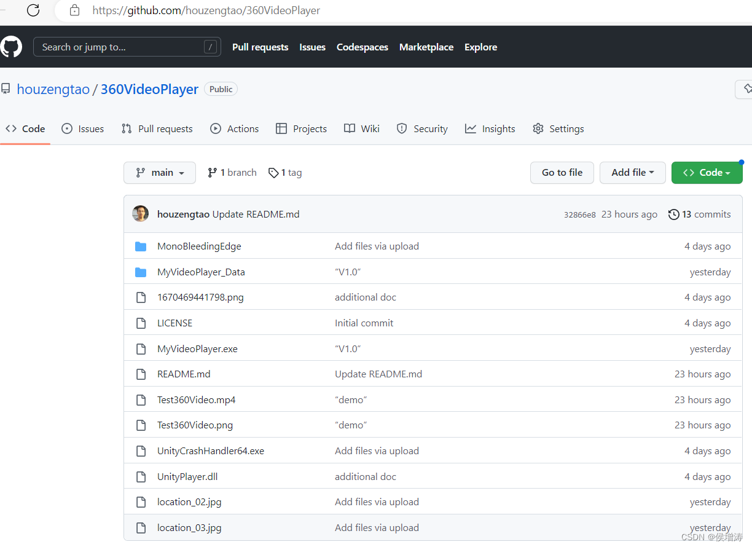Image resolution: width=752 pixels, height=547 pixels.
Task: Open the 13 commits history link
Action: [x=700, y=214]
